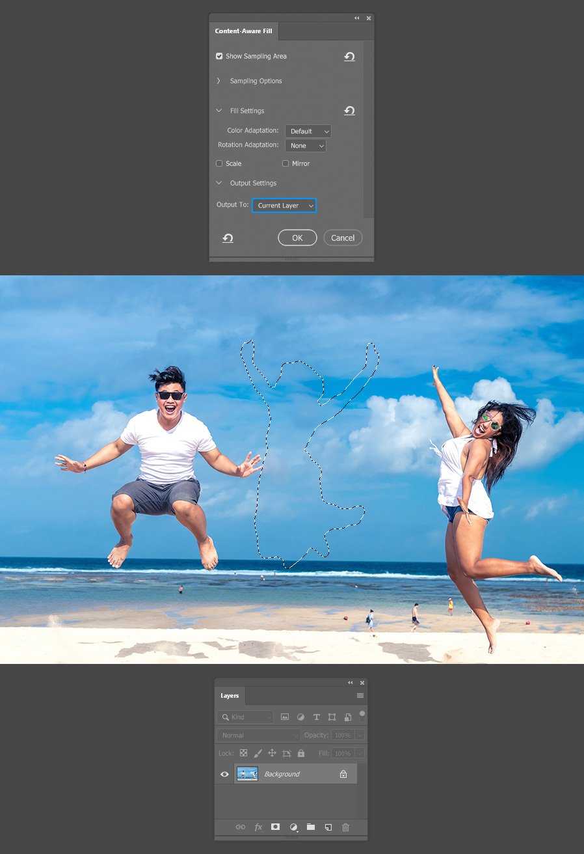The height and width of the screenshot is (854, 584).
Task: Open the layer style fx menu
Action: pyautogui.click(x=258, y=827)
